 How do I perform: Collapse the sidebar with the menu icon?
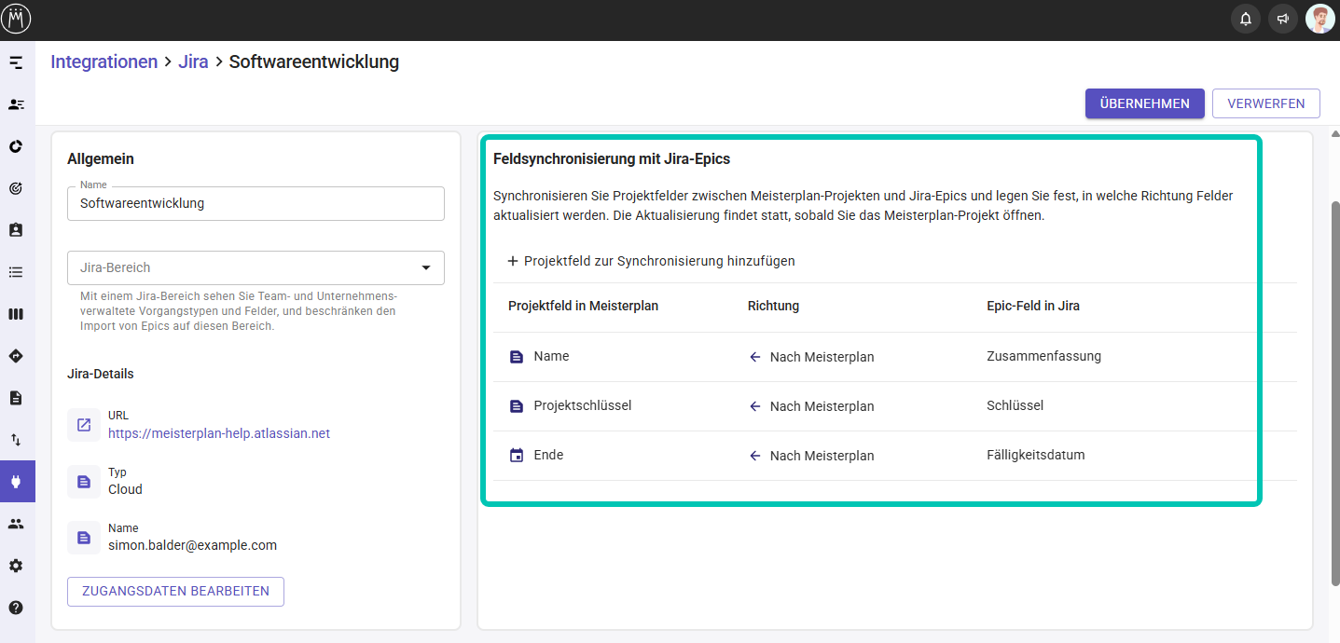point(16,62)
